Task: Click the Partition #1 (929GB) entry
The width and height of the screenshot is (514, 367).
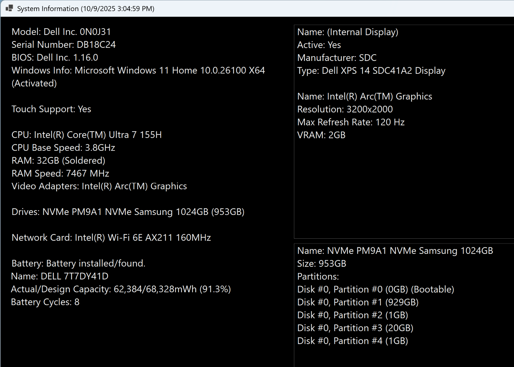Action: point(358,302)
